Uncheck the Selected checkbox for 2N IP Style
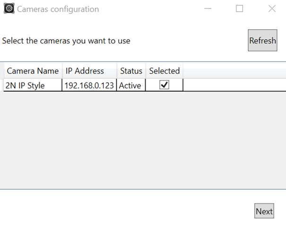The height and width of the screenshot is (228, 286). click(x=164, y=85)
